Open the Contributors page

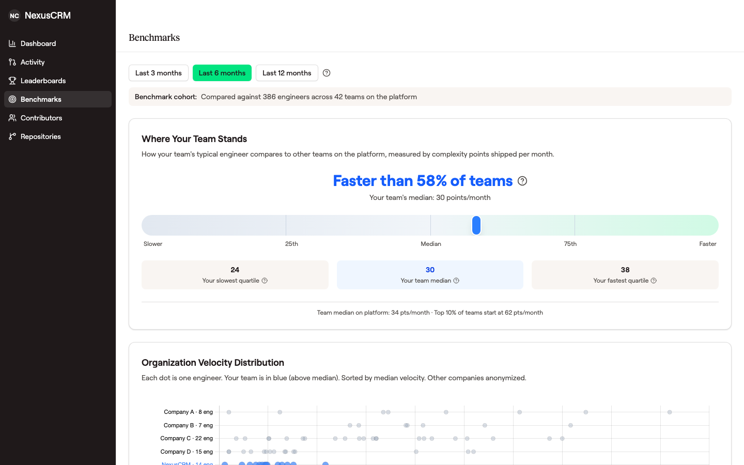tap(58, 118)
